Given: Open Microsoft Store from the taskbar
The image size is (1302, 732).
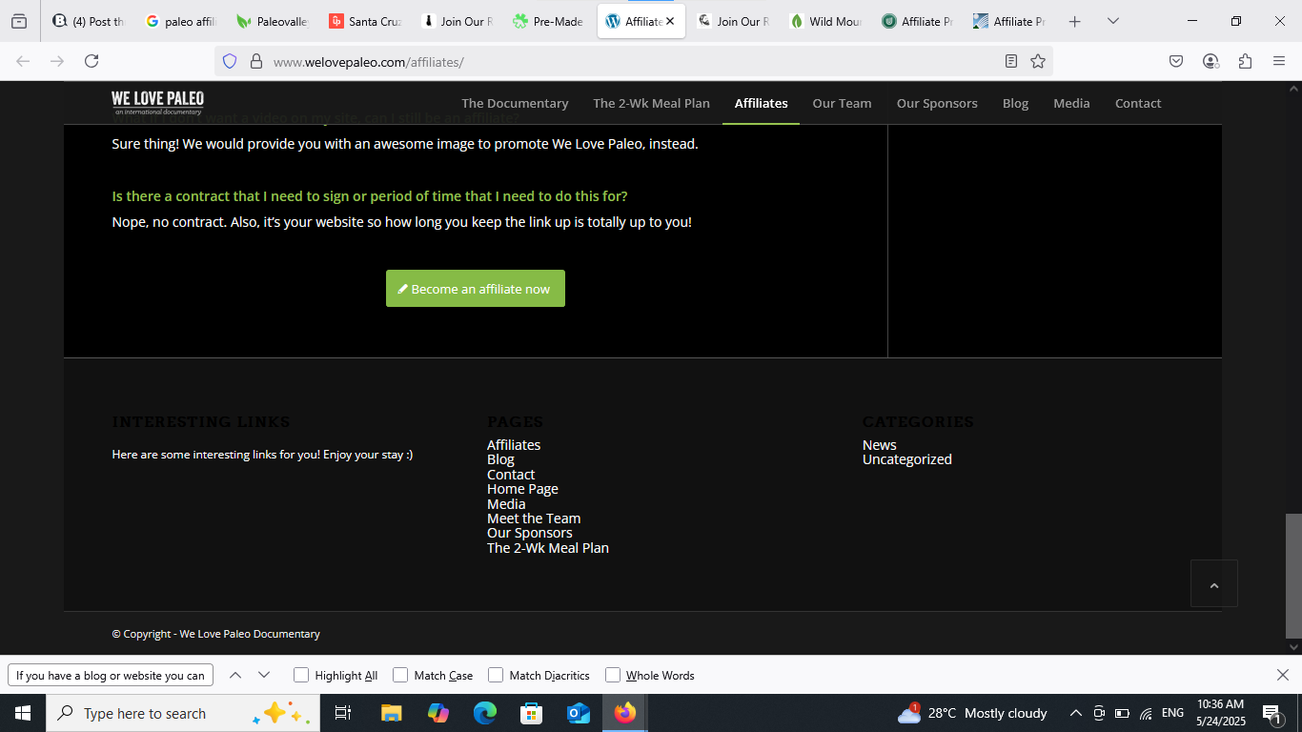Looking at the screenshot, I should point(531,713).
